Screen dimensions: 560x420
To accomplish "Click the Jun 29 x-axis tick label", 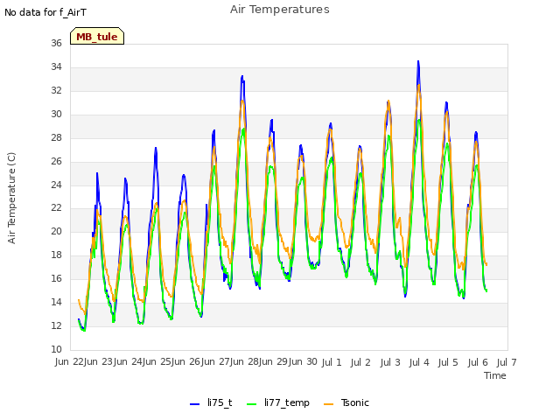I will [274, 361].
